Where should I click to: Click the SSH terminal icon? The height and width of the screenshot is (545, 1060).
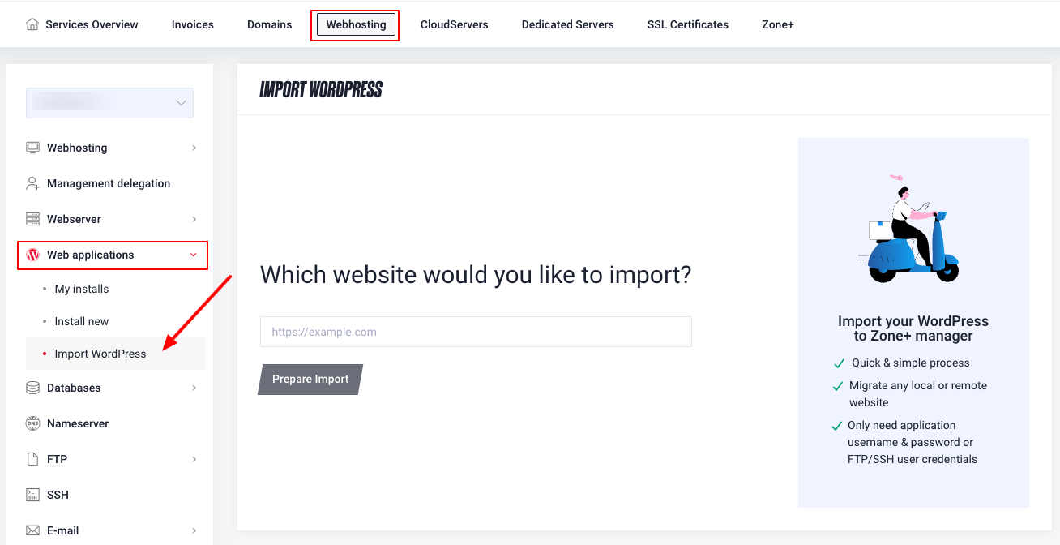(32, 495)
